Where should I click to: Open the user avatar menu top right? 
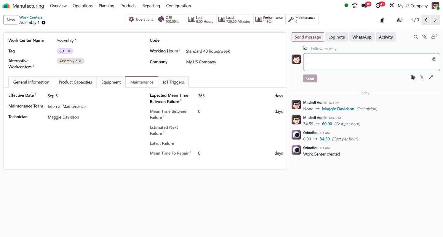click(x=435, y=6)
